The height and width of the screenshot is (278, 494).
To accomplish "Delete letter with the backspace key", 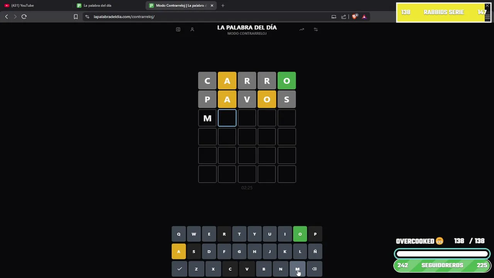I will tap(314, 269).
